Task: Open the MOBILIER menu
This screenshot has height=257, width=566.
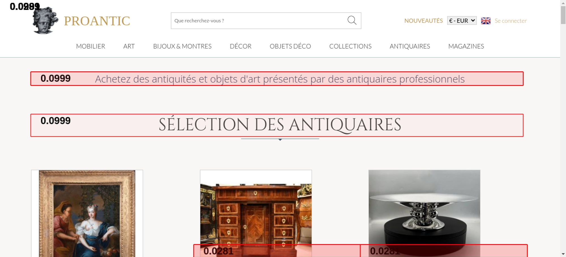Action: [91, 46]
